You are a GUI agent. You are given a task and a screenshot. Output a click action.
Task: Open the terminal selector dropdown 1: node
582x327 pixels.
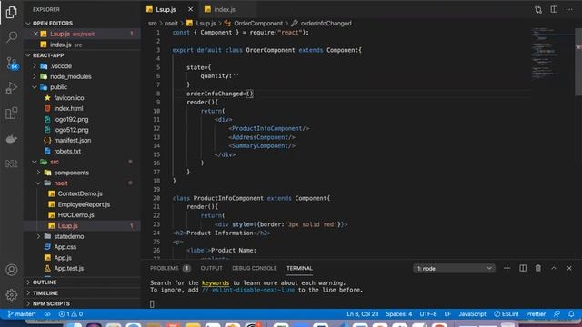455,269
